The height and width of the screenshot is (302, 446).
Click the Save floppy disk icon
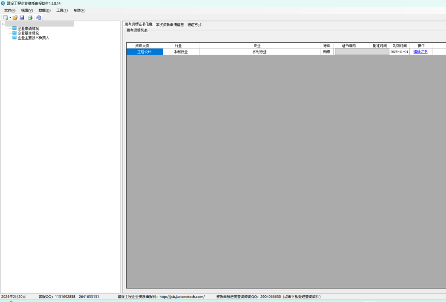click(22, 18)
